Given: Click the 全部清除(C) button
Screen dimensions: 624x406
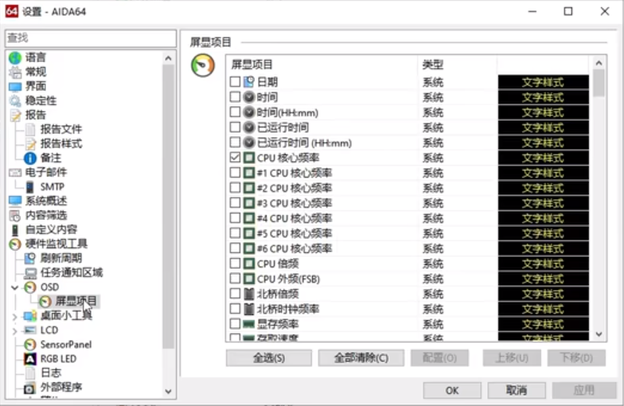Looking at the screenshot, I should [x=361, y=358].
